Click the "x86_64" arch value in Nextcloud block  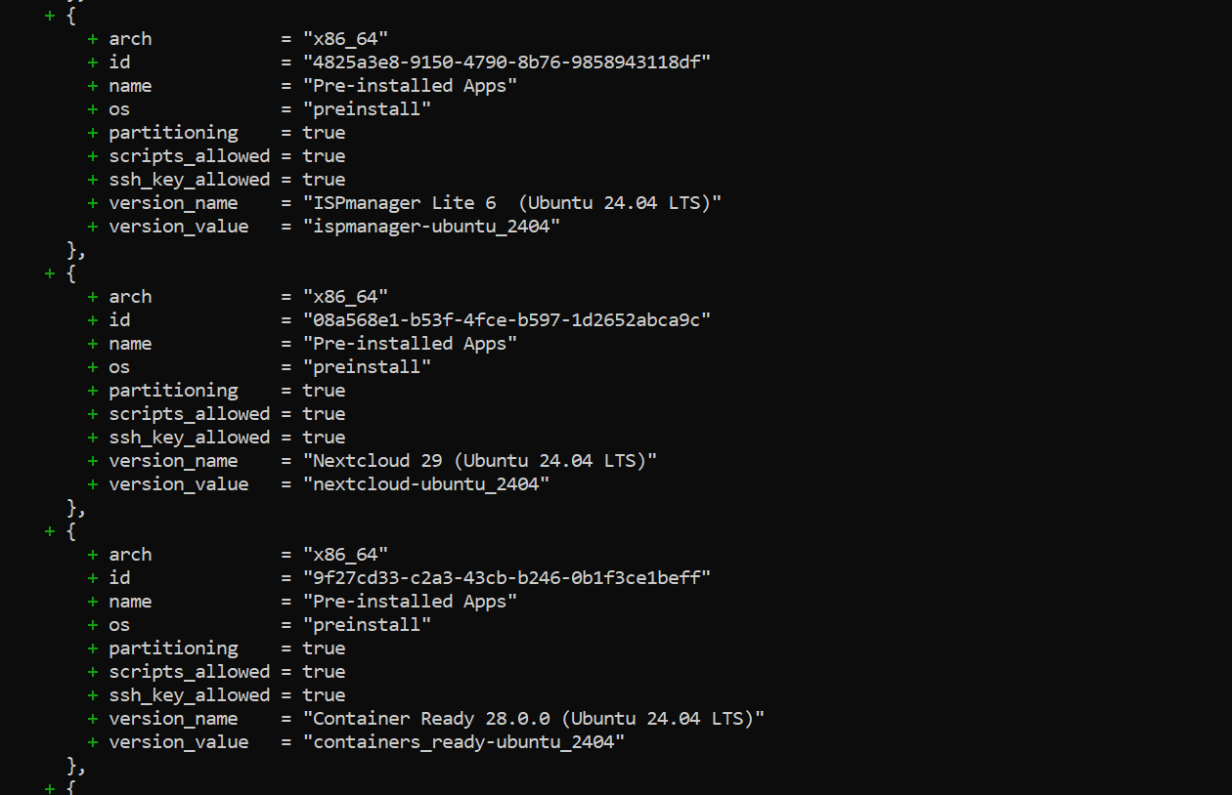coord(345,297)
